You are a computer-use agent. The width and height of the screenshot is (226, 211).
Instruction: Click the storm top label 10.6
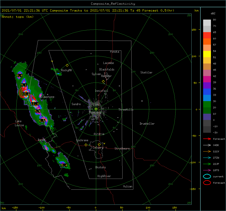pyautogui.click(x=26, y=94)
